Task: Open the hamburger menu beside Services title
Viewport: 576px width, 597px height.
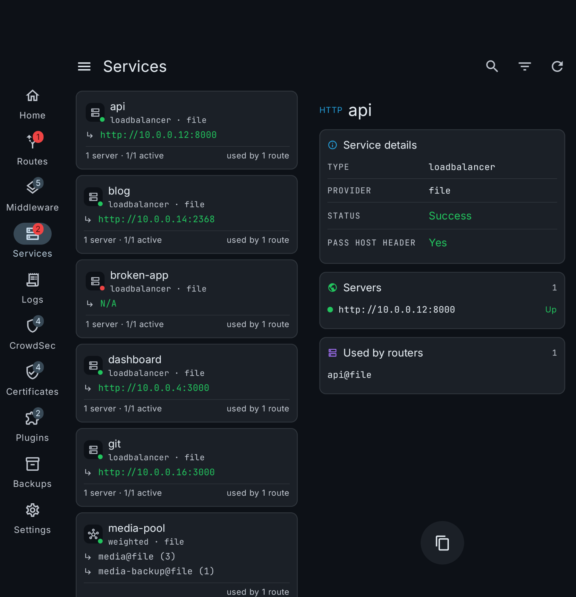Action: [84, 66]
